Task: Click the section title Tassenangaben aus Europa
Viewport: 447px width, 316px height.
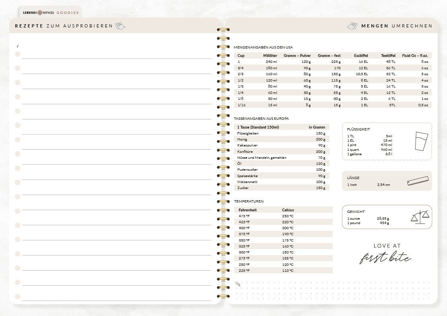Action: click(x=261, y=119)
